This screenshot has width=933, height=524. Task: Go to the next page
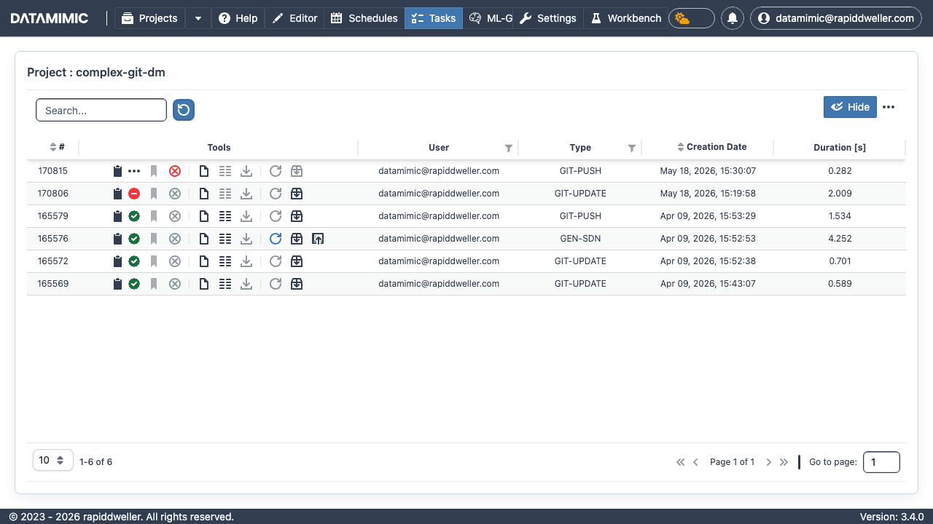[x=768, y=462]
